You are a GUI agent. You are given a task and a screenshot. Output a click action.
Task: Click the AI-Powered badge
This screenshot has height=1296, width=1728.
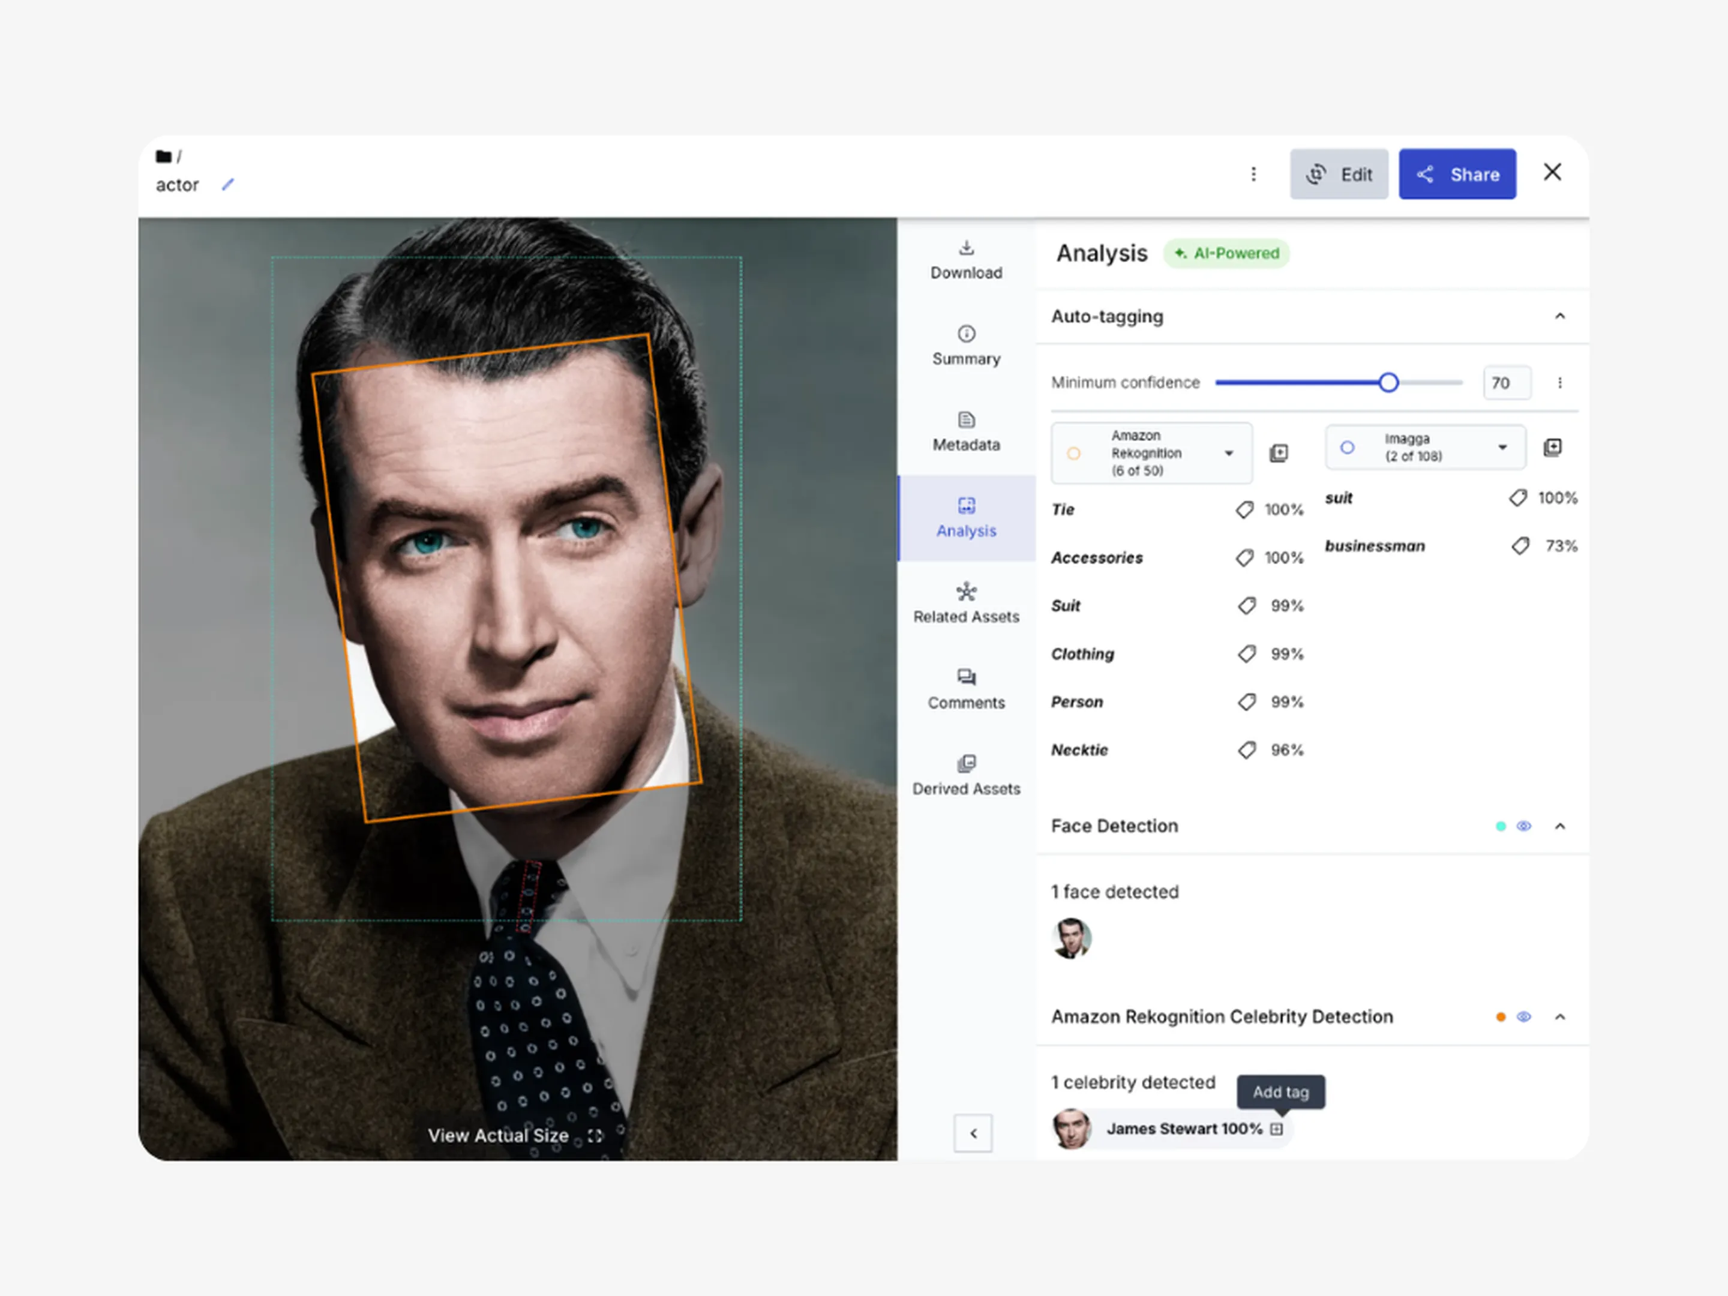pyautogui.click(x=1226, y=254)
